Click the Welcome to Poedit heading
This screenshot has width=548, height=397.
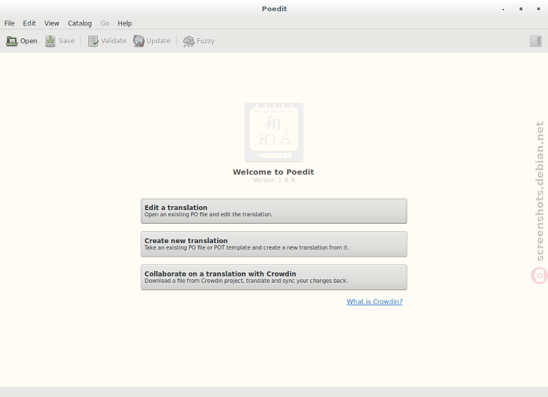pyautogui.click(x=273, y=172)
